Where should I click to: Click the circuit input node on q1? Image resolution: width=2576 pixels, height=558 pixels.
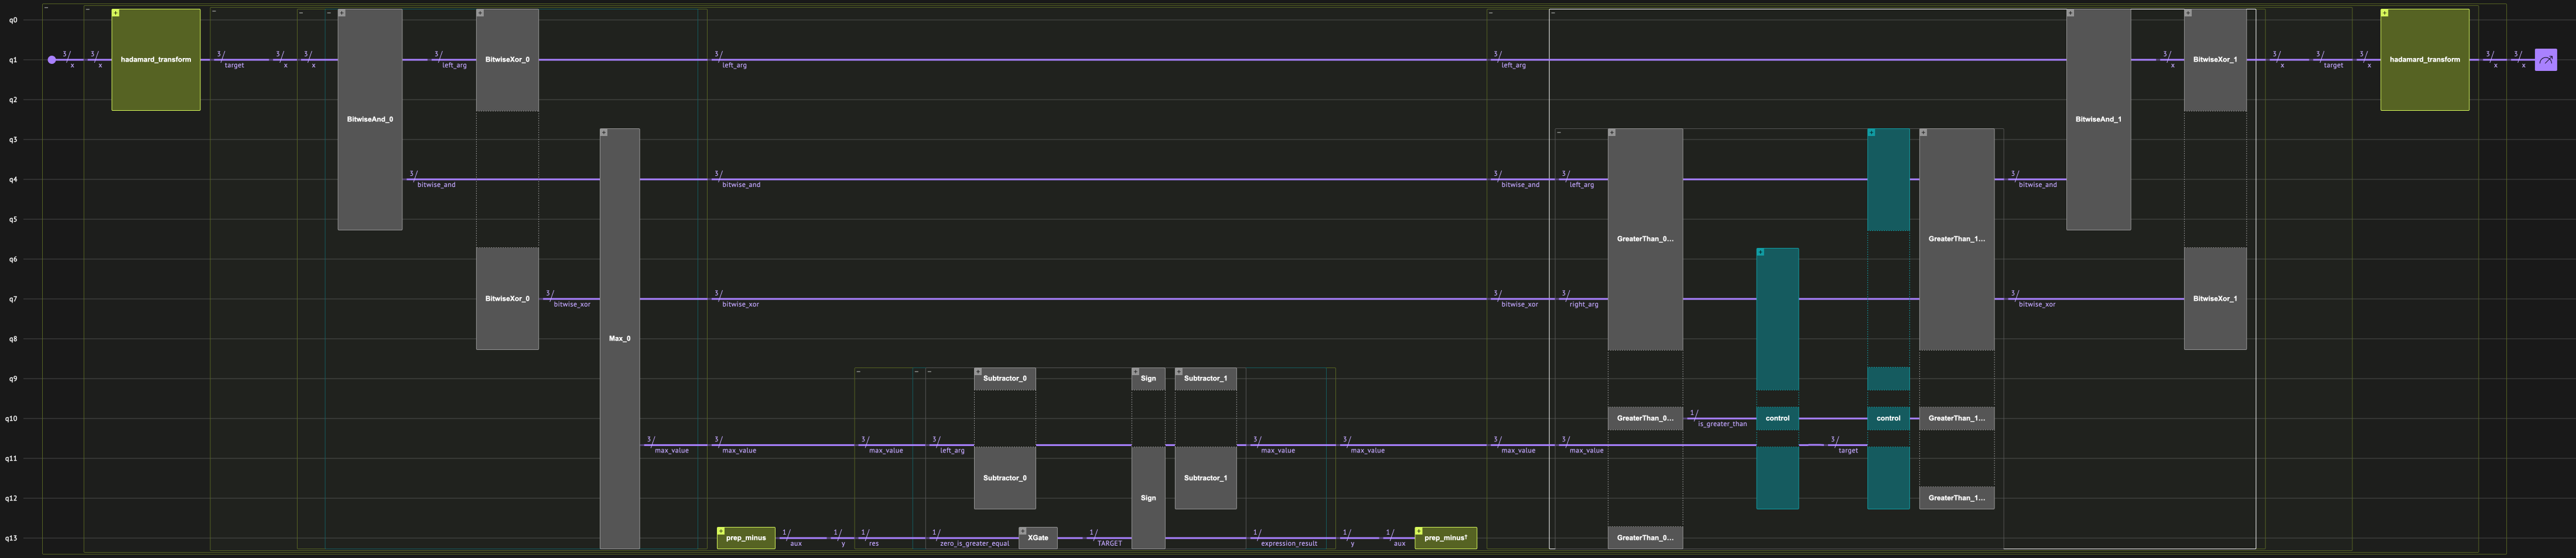click(x=52, y=60)
